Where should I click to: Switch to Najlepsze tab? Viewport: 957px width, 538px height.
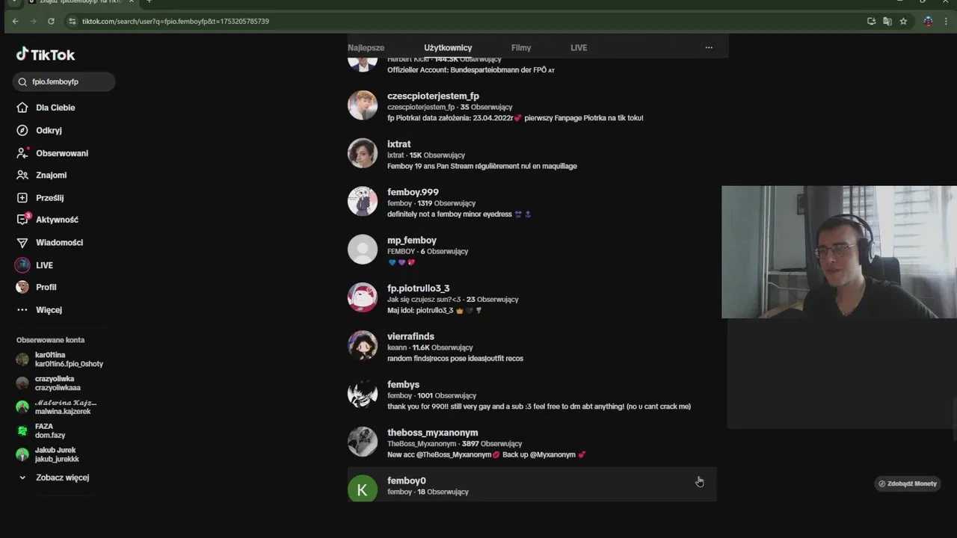click(366, 48)
